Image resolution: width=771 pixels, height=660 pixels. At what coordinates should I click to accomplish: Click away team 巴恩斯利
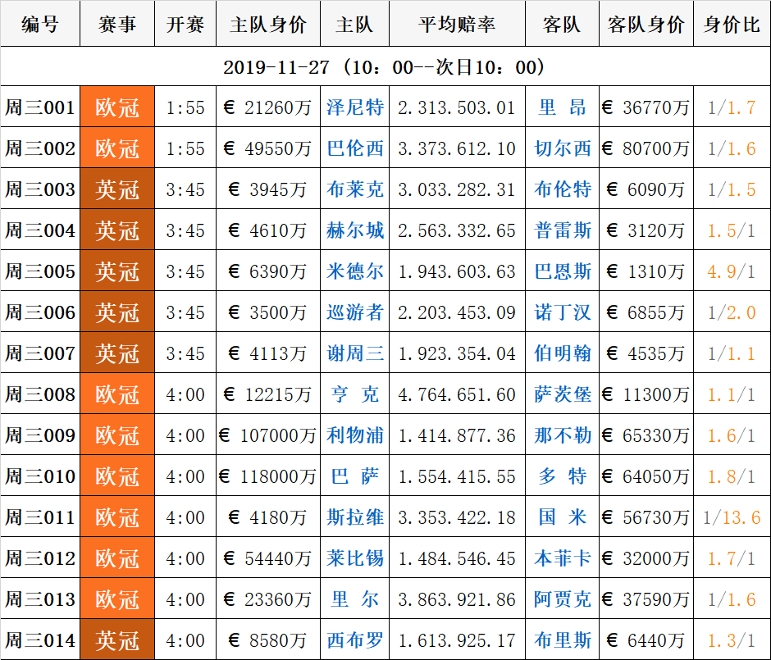[562, 271]
